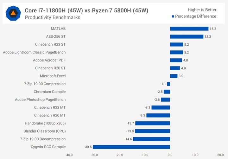Select the MATLAB row label
Image resolution: width=228 pixels, height=159 pixels.
[58, 29]
